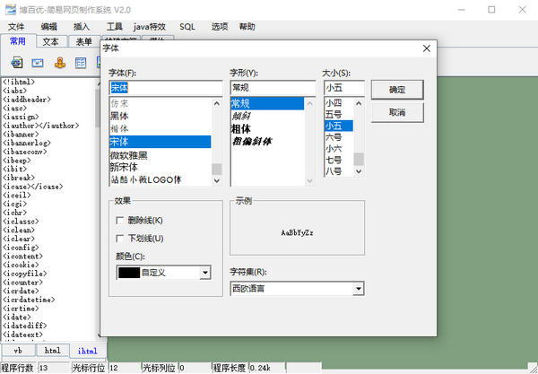
Task: Open the 文件 menu
Action: click(x=17, y=27)
